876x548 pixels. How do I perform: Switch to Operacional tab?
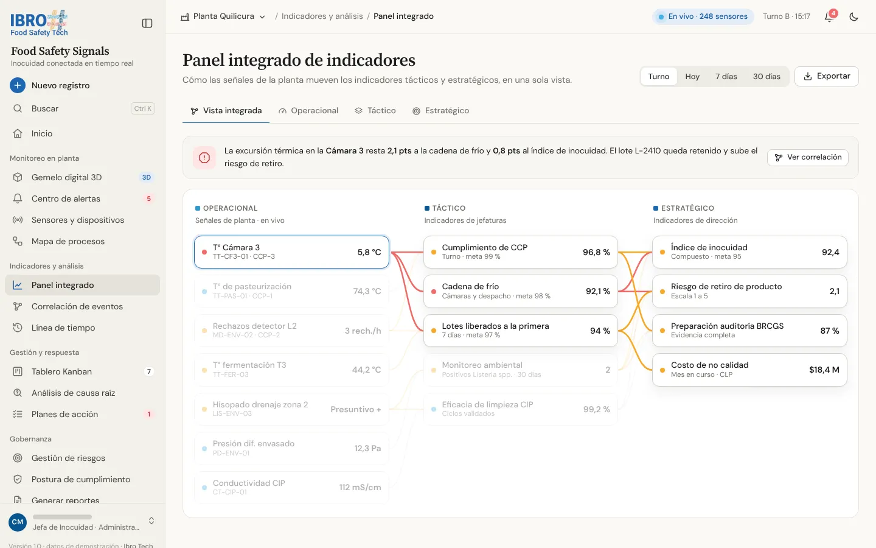point(308,111)
